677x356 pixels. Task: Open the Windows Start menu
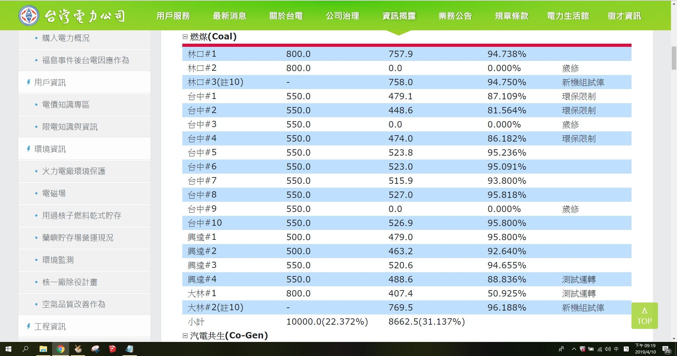point(8,349)
